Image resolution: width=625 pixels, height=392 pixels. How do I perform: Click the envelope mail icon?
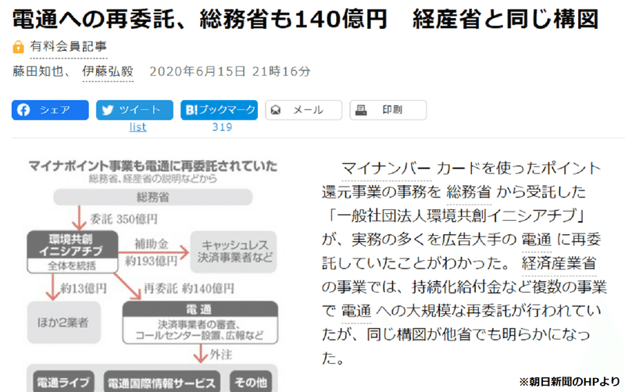click(x=276, y=110)
